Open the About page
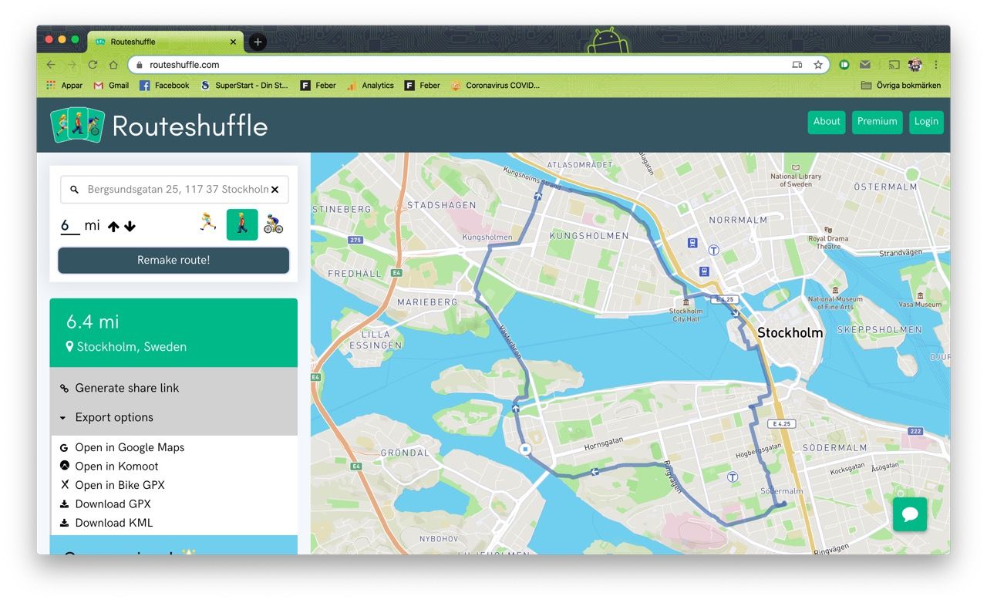This screenshot has height=603, width=987. 827,122
